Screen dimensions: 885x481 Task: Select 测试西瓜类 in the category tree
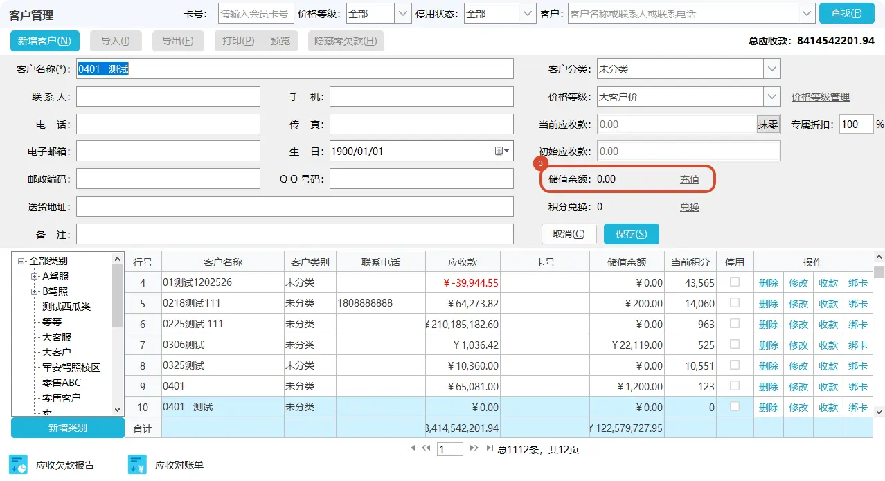(66, 307)
